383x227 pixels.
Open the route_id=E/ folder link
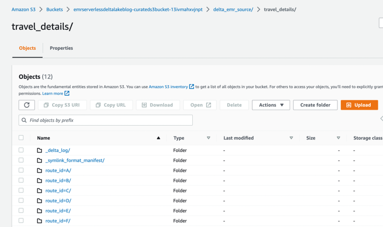(58, 211)
